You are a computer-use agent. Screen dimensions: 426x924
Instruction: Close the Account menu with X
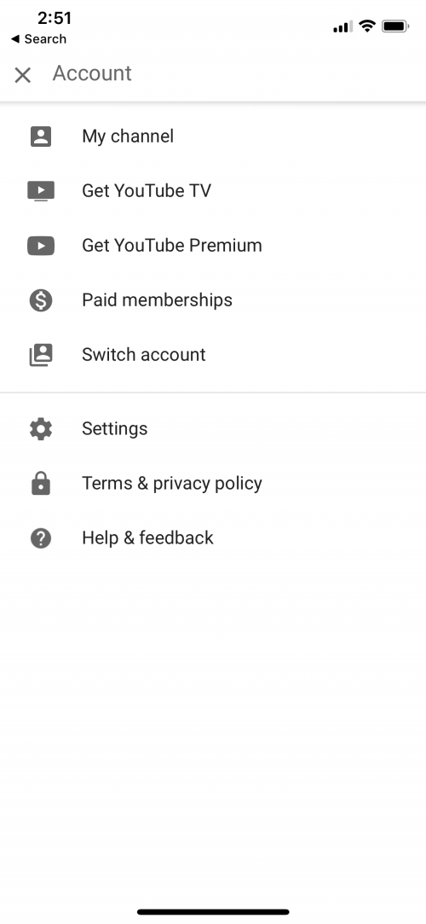click(x=22, y=75)
